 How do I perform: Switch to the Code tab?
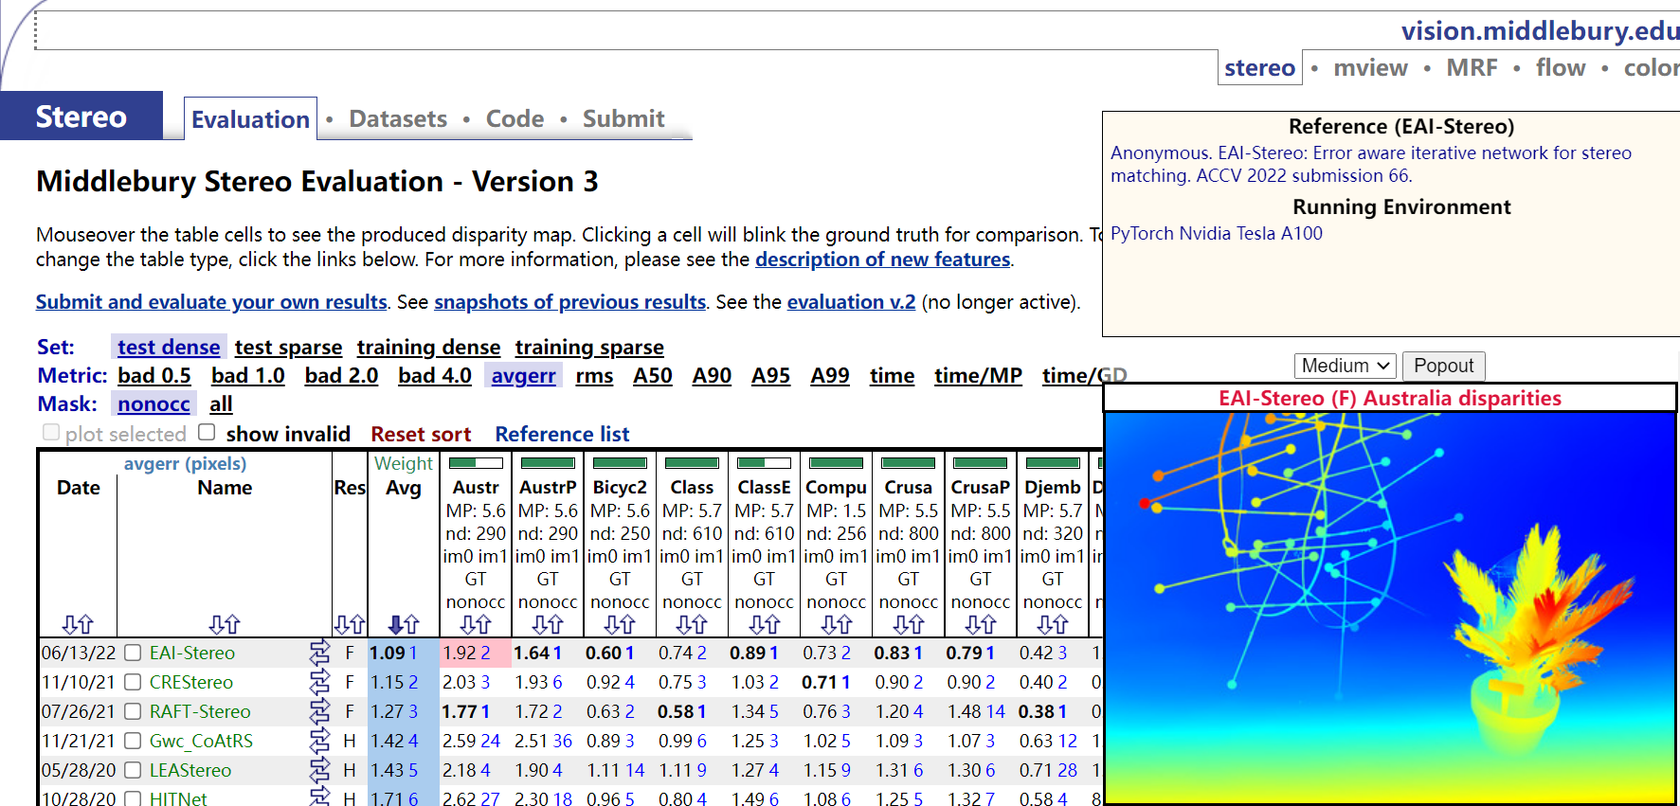(x=515, y=118)
